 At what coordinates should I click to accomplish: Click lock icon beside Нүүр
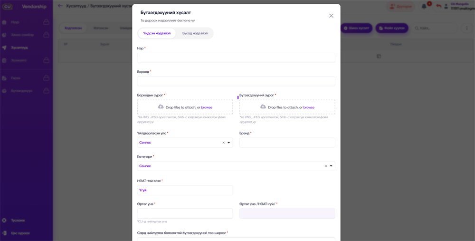[46, 22]
